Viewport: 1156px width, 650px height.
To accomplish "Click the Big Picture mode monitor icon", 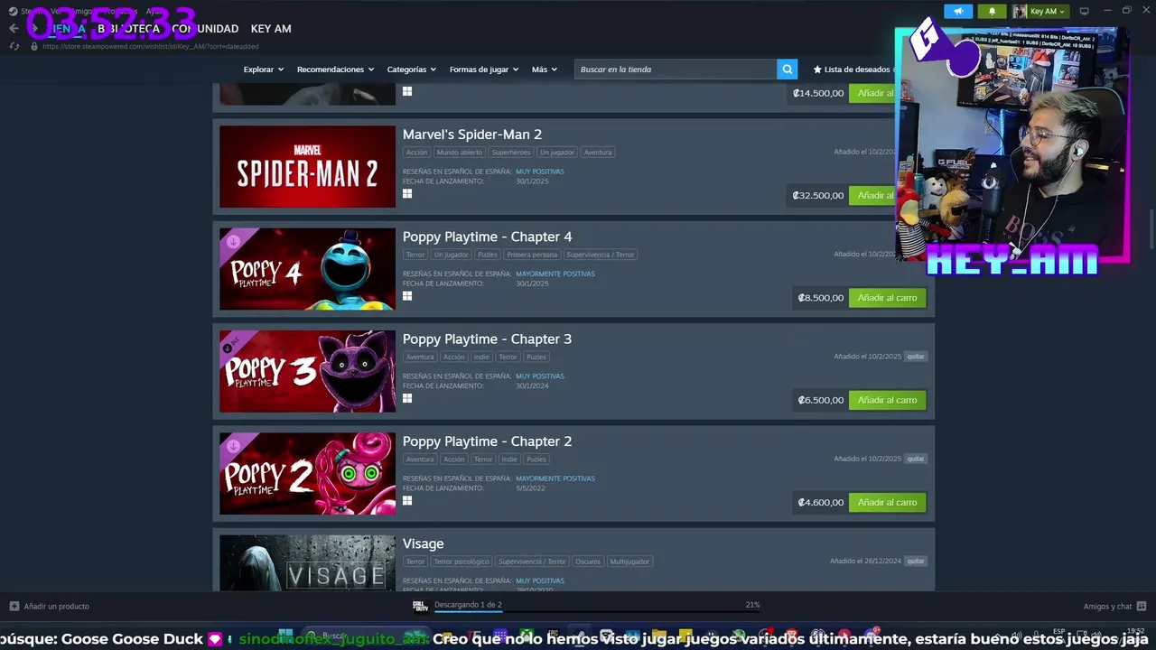I will (1084, 11).
